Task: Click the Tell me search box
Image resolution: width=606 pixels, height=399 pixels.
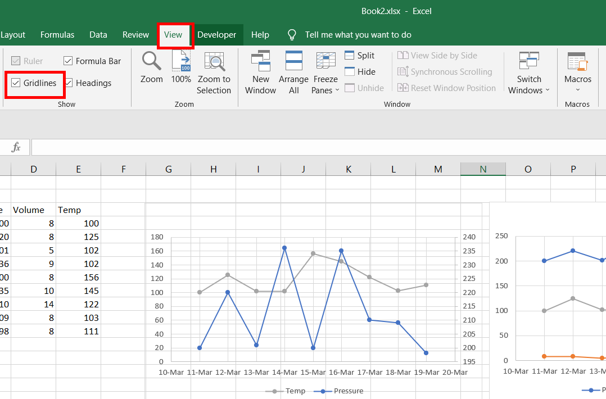Action: [x=358, y=35]
